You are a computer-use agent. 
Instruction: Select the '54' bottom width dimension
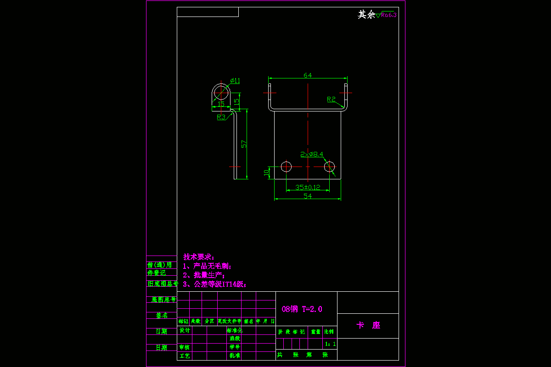pos(308,196)
